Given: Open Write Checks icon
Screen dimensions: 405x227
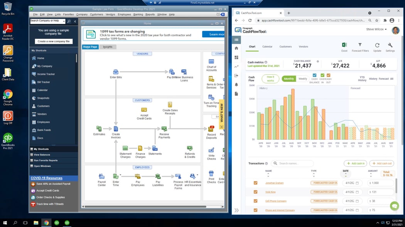Looking at the screenshot, I should [x=211, y=150].
